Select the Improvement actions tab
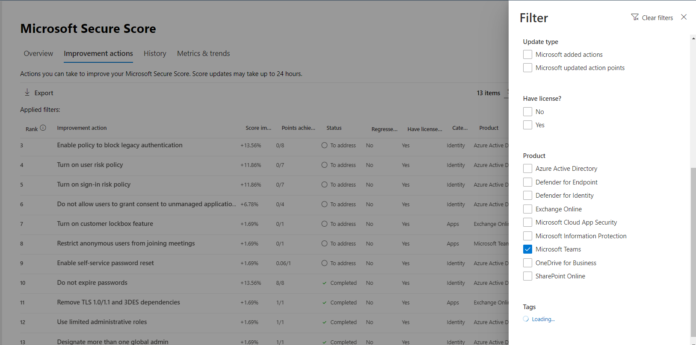This screenshot has width=696, height=345. 98,53
